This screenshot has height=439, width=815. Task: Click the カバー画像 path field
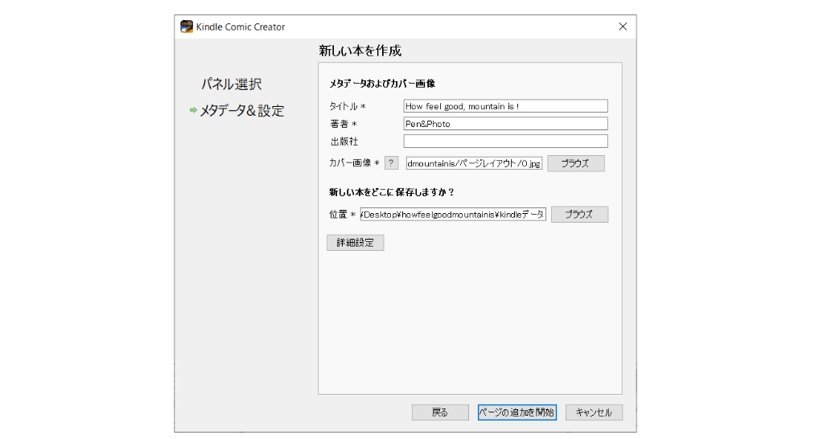point(474,163)
